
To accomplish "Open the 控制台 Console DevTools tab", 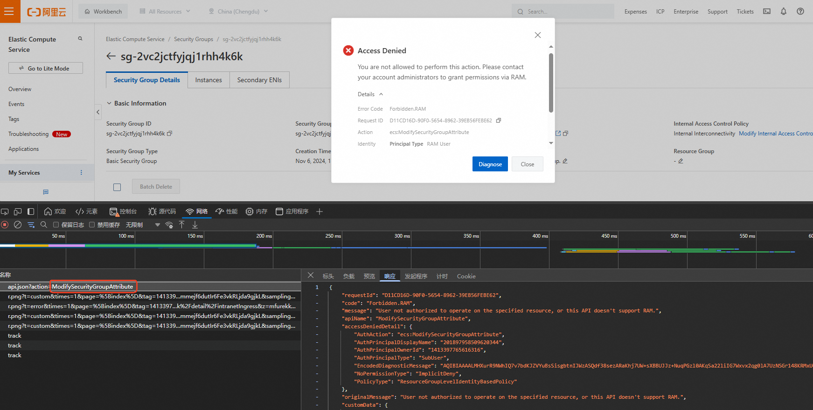I will coord(123,212).
